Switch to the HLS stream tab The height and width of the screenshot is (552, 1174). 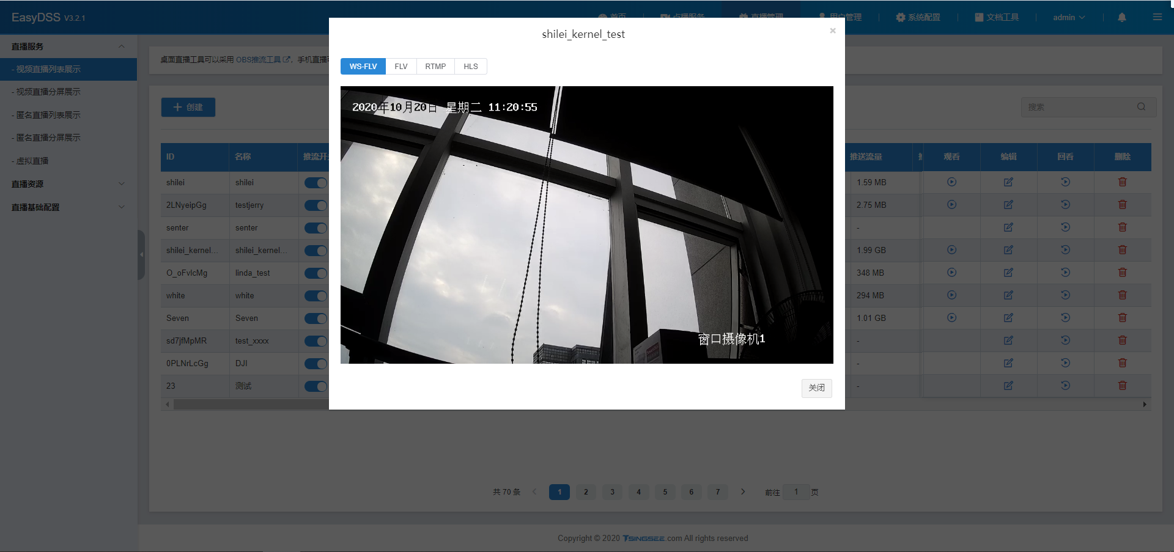coord(471,67)
